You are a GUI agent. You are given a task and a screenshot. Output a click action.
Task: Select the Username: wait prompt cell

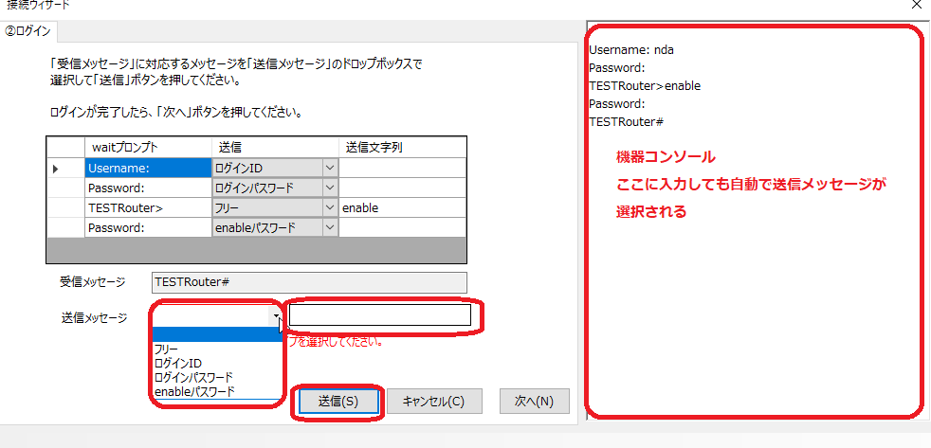coord(147,168)
